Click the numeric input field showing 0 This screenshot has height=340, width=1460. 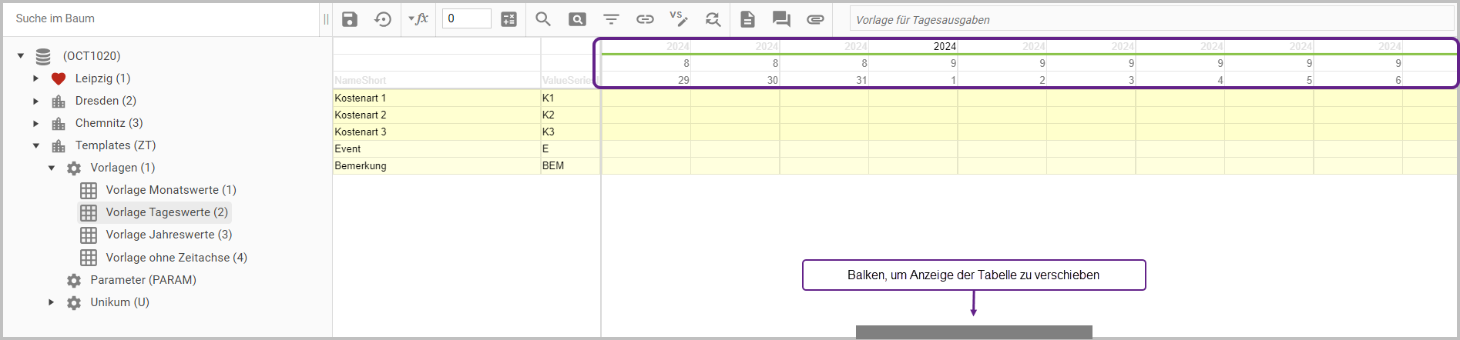466,18
